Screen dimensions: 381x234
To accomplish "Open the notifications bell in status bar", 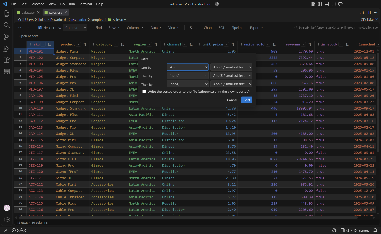I will (x=375, y=230).
